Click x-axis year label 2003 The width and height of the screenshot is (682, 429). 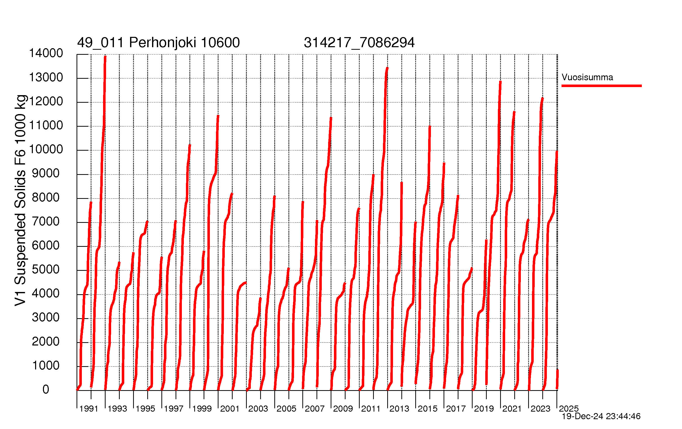point(258,409)
